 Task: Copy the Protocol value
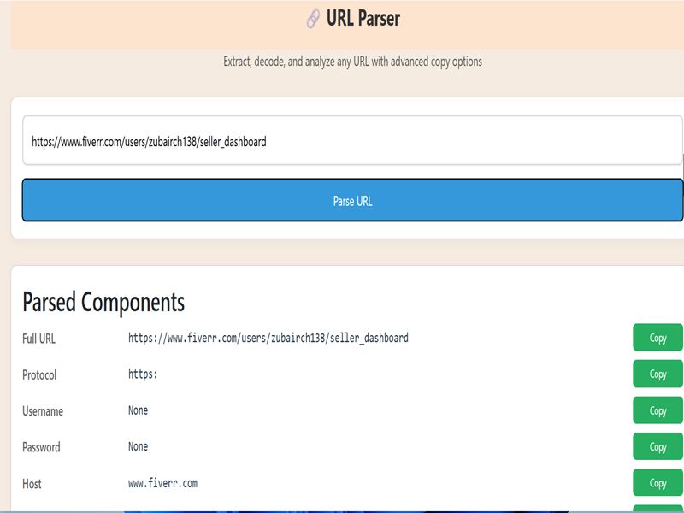657,374
